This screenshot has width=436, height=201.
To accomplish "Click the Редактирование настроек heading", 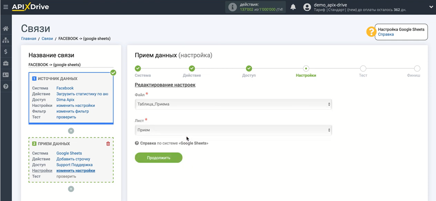I will pos(165,85).
